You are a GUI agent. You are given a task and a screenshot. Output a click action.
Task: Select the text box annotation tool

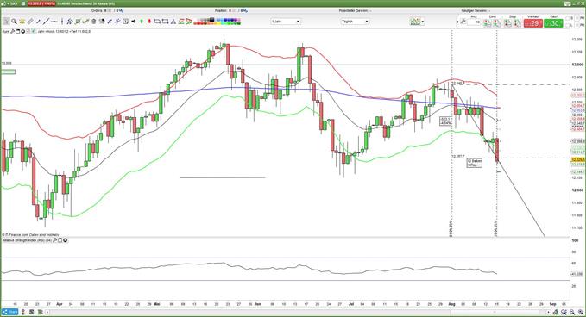[125, 22]
